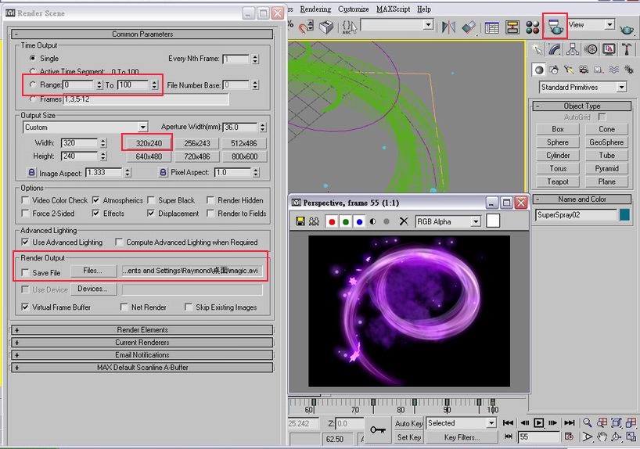
Task: Expand the Render Elements rollout
Action: tap(142, 330)
